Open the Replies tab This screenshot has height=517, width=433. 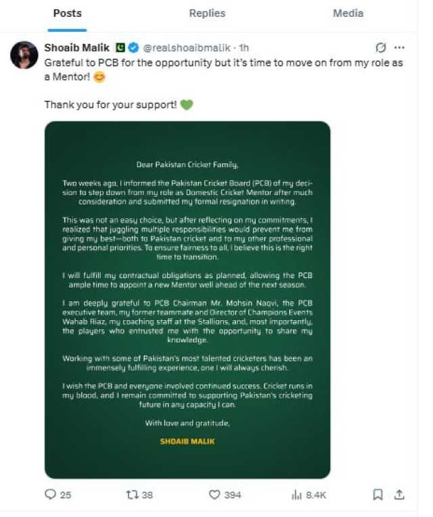point(207,13)
